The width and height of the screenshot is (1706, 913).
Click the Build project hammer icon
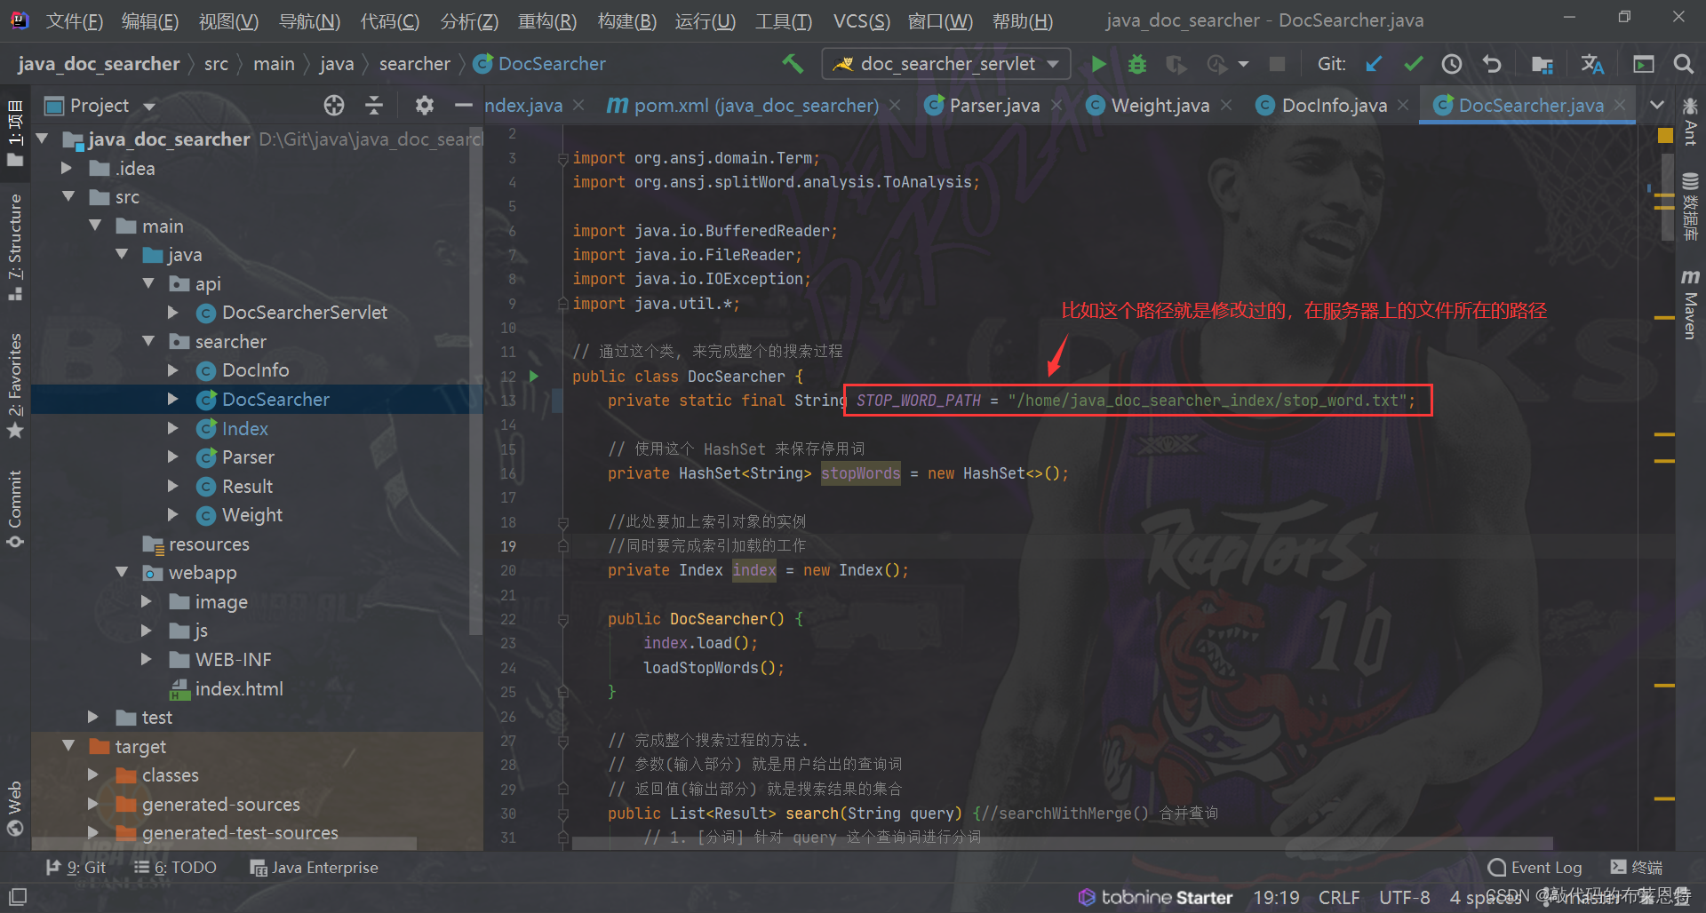pos(792,64)
